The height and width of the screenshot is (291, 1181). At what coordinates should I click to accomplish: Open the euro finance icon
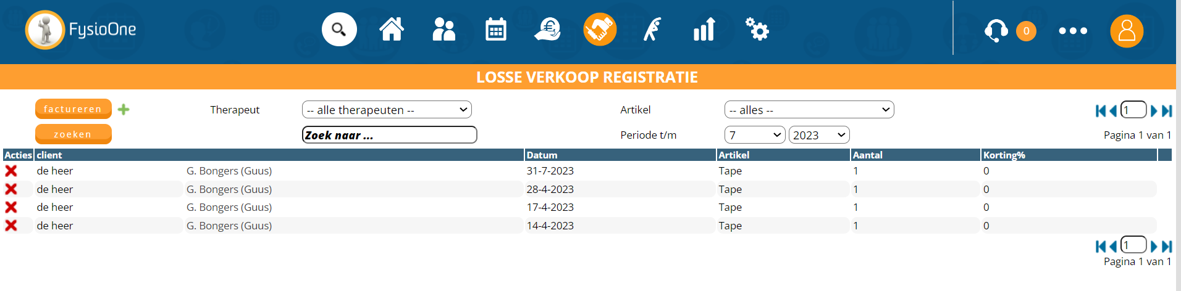(x=547, y=30)
